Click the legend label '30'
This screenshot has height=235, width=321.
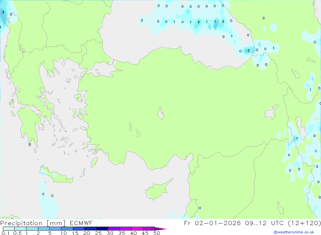110,233
